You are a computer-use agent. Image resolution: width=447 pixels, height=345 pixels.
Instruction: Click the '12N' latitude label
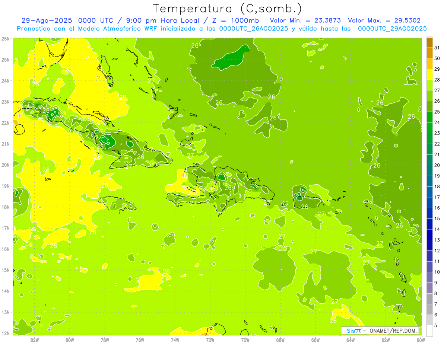pos(6,333)
